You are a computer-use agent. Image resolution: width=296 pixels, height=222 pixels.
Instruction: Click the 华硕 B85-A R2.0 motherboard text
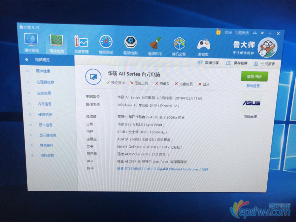[x=141, y=124]
